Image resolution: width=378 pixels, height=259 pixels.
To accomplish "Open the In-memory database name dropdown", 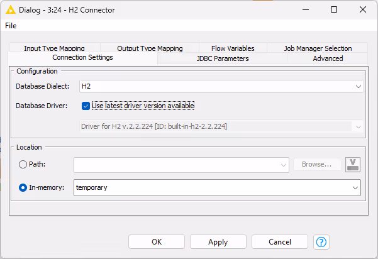I will [x=355, y=187].
